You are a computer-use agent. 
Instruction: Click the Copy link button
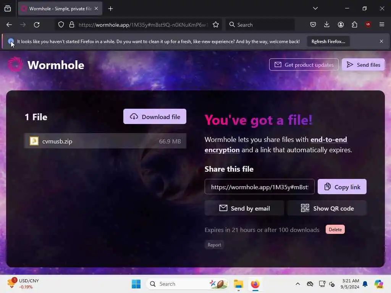342,187
